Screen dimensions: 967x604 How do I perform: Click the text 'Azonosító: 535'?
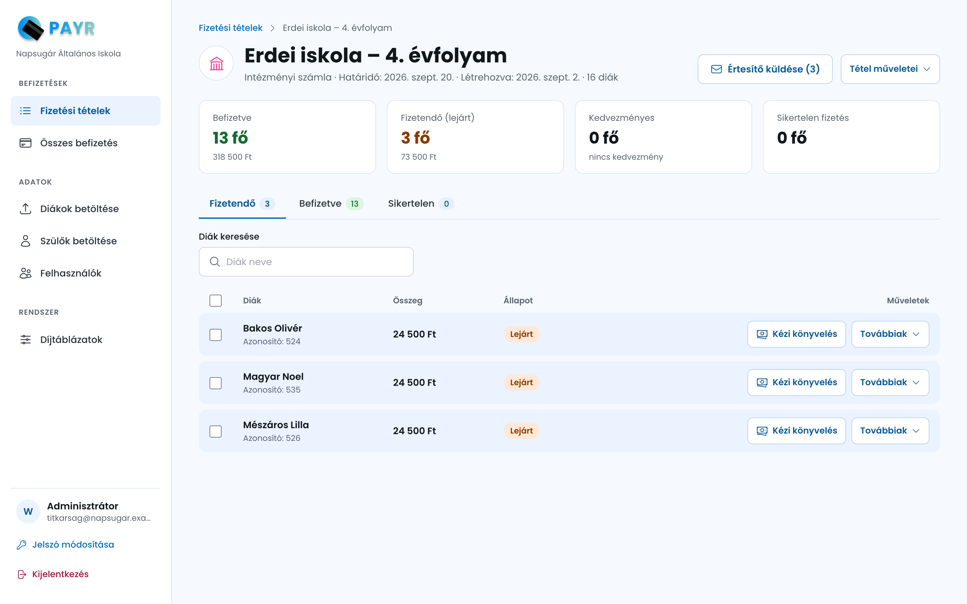pos(272,390)
